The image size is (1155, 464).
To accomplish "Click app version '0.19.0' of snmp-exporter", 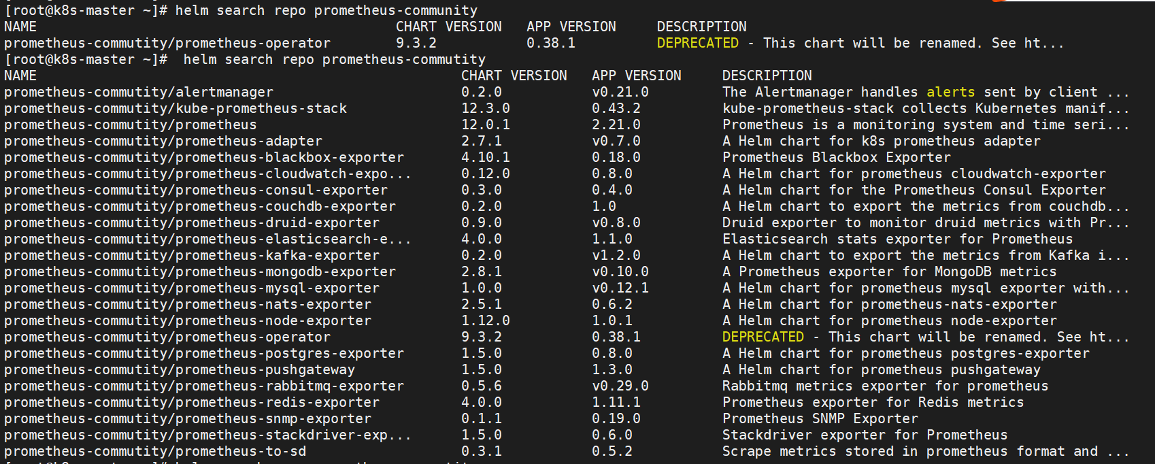I will (616, 418).
